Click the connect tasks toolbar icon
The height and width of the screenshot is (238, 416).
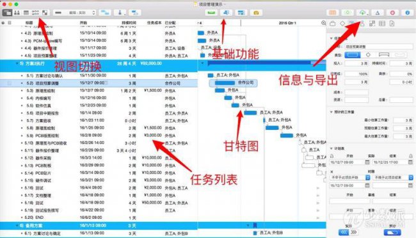(105, 12)
